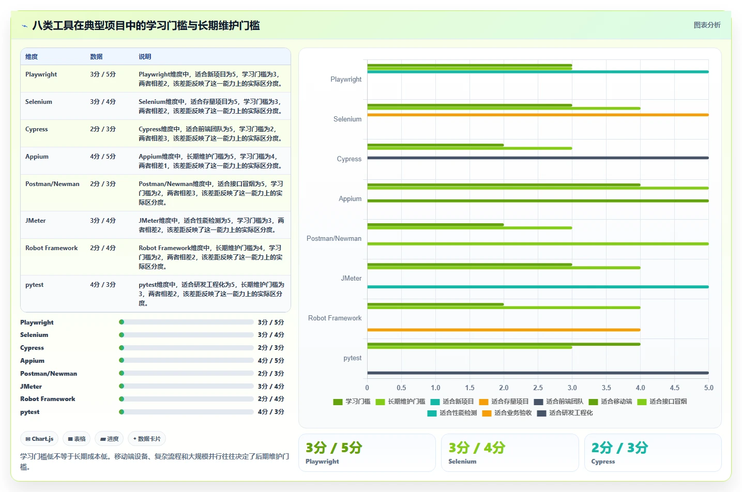
Task: Toggle the 适合业务验收 legend dataset
Action: pyautogui.click(x=507, y=413)
